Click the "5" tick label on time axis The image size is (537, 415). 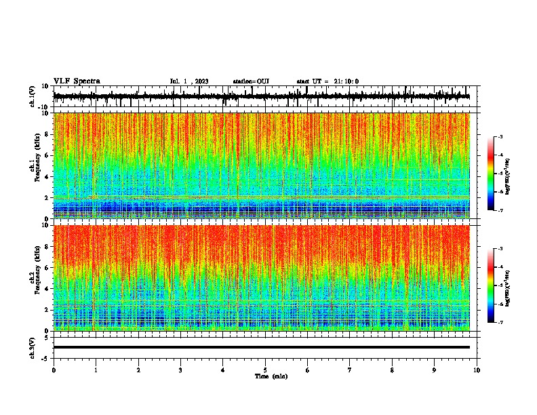pos(265,370)
